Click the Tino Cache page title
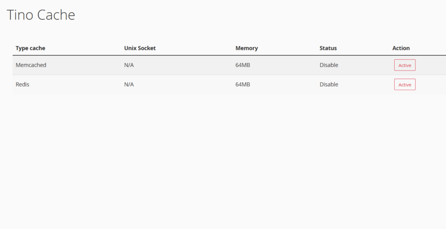446x229 pixels. (41, 15)
